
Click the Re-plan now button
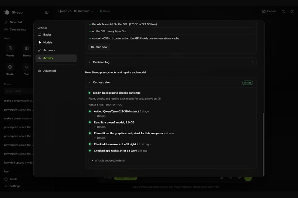pyautogui.click(x=99, y=47)
